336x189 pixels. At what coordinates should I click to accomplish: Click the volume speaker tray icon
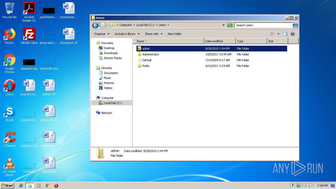point(304,186)
